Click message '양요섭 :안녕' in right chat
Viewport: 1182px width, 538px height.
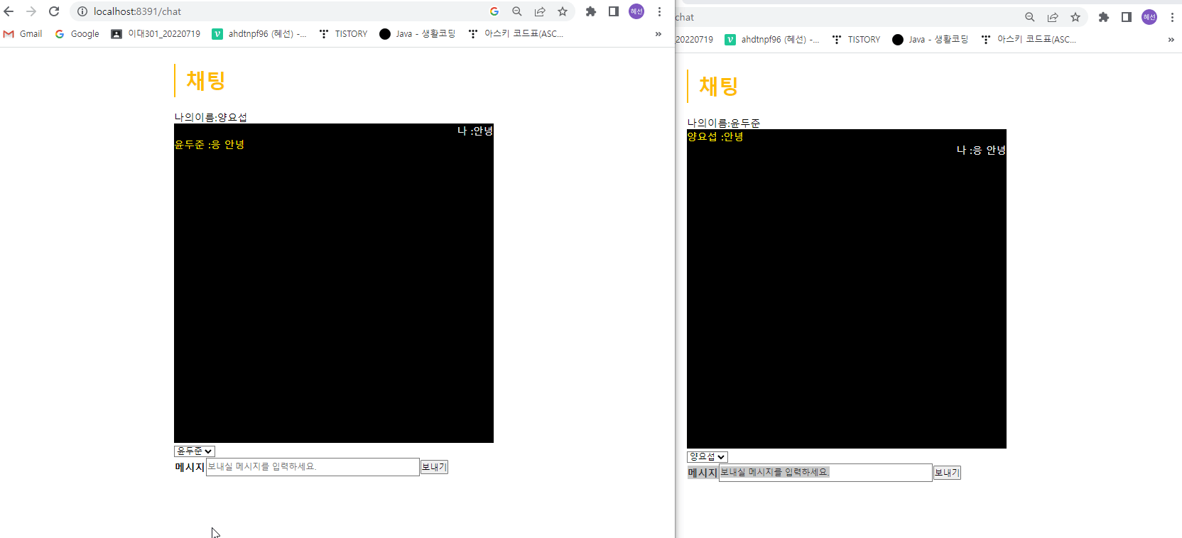pyautogui.click(x=715, y=136)
